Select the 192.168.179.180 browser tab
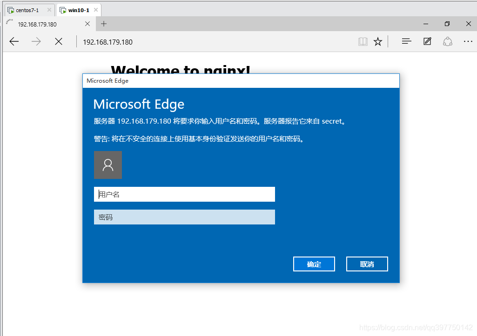Screen dimensions: 477x336 pos(49,24)
